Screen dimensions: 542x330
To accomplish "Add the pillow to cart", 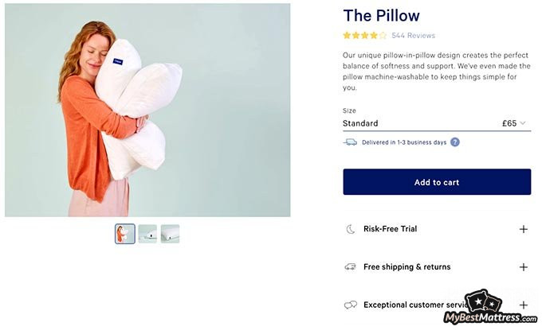I will click(437, 182).
